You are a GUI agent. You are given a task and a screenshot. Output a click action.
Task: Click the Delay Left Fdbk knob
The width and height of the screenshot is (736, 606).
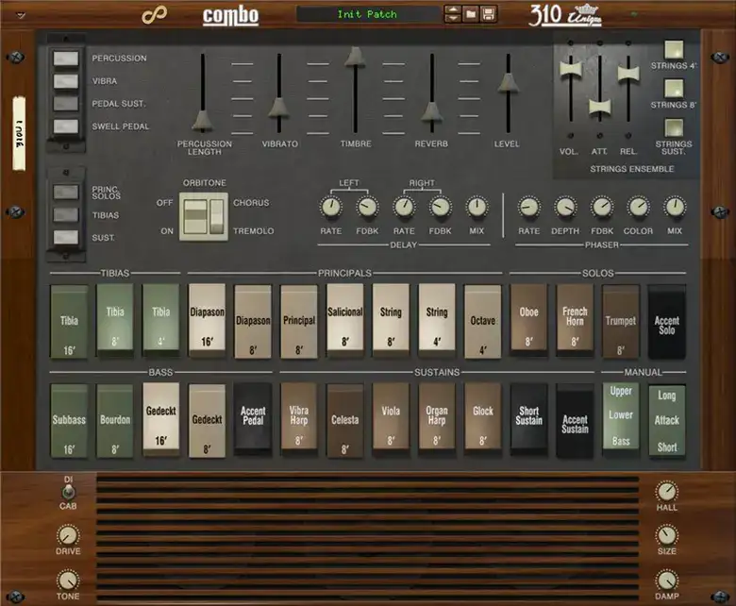tap(367, 207)
